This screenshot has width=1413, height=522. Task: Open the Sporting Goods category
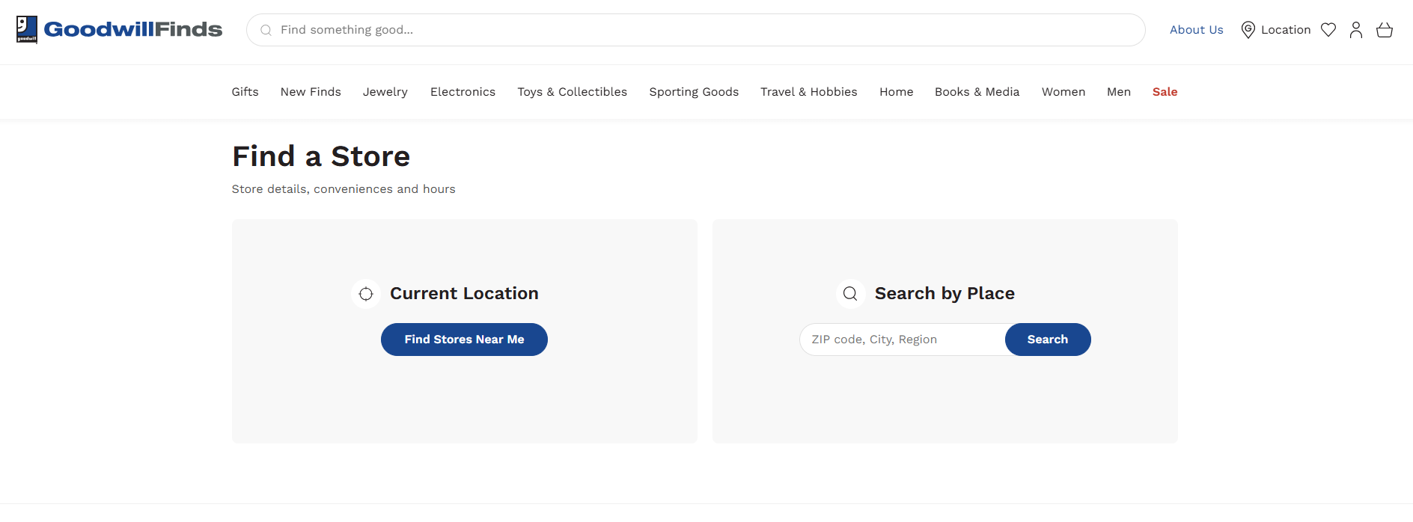pyautogui.click(x=694, y=92)
